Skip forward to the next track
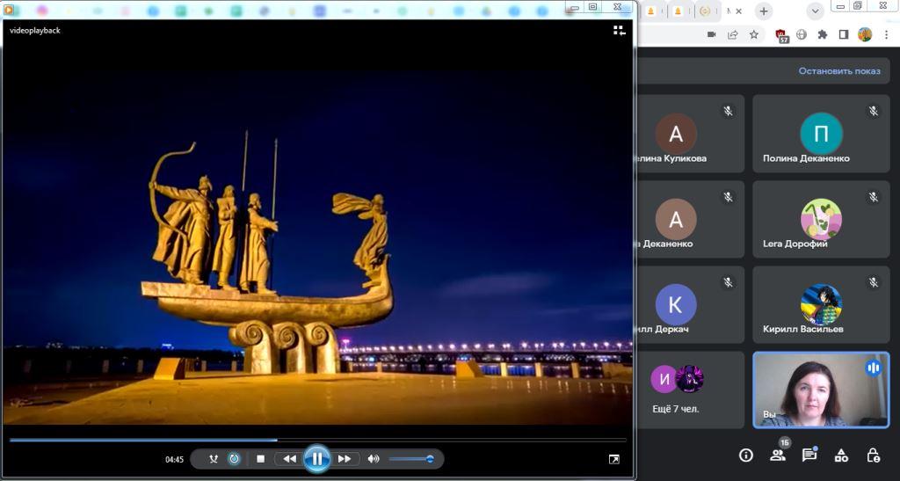 [345, 459]
